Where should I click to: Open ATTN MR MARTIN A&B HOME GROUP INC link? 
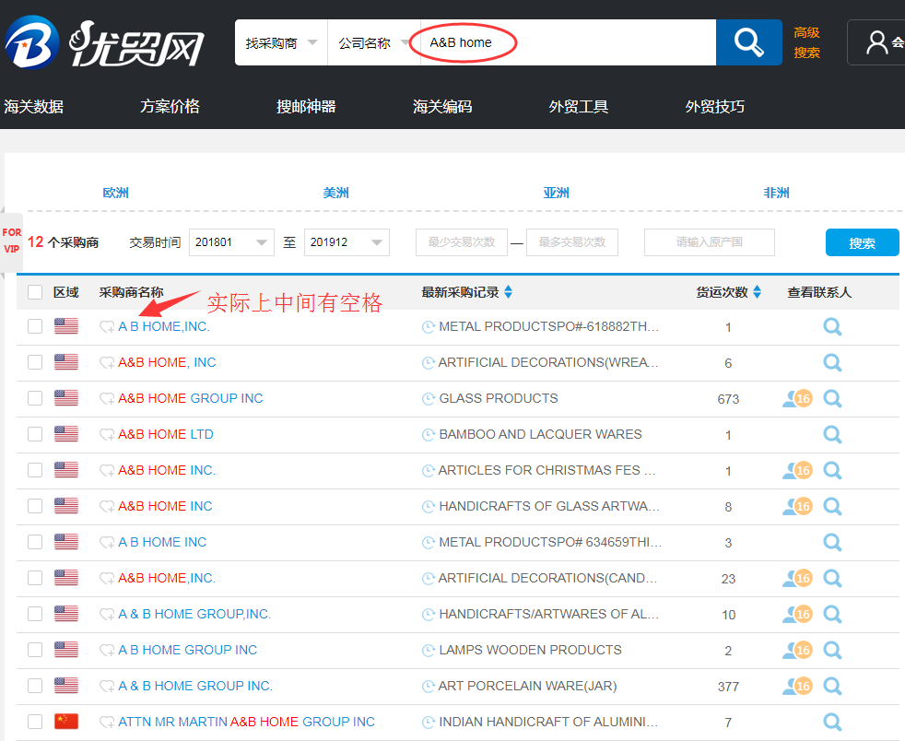246,722
